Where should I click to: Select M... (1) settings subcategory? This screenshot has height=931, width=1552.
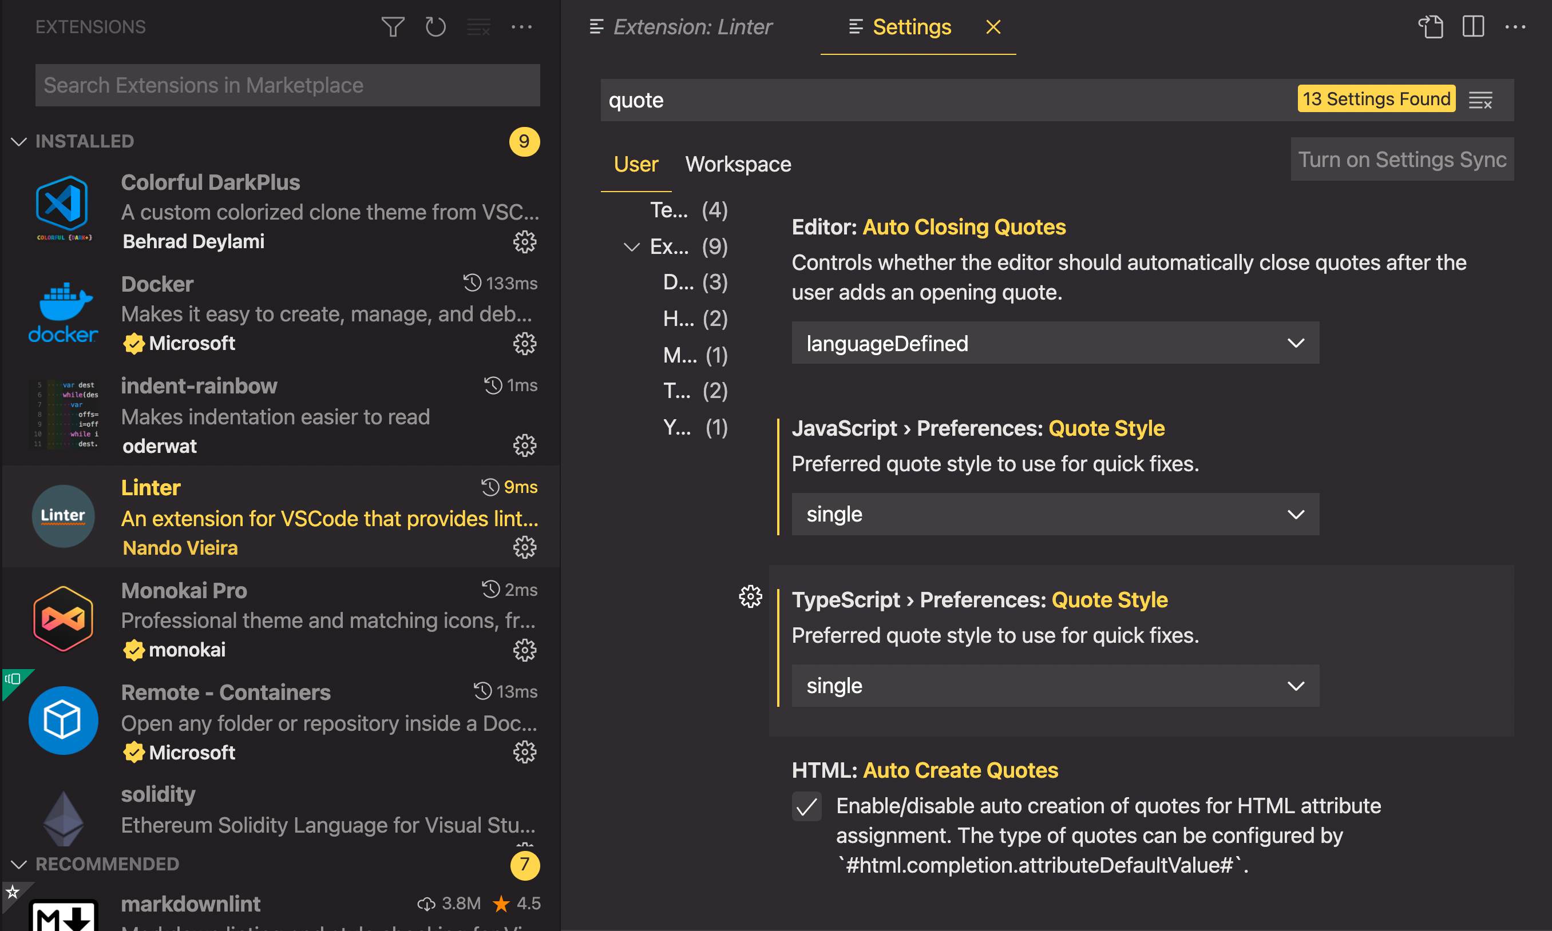click(696, 355)
